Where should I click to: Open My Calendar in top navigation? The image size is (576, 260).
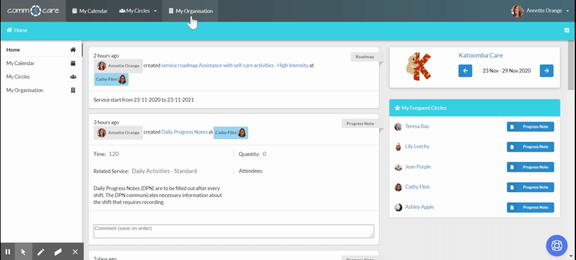[89, 11]
